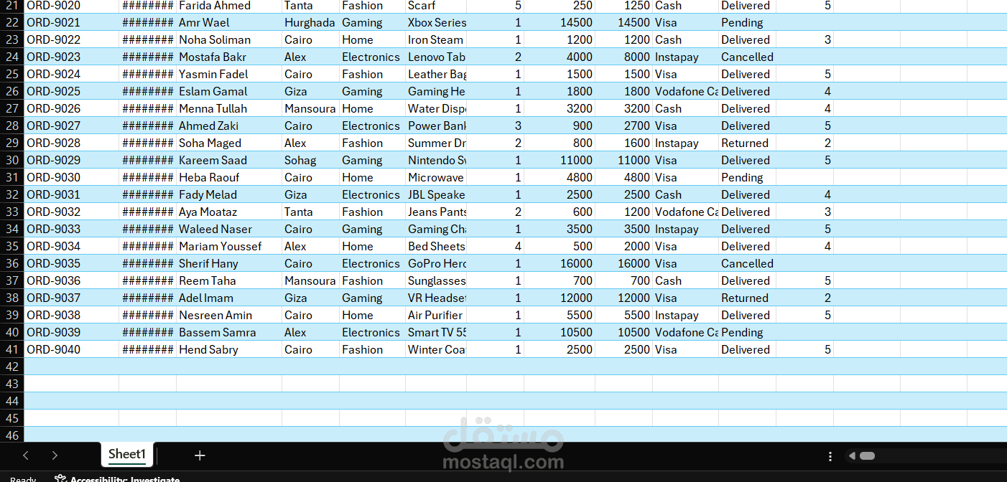Select the customer name Mostafa Bakr
Screen dimensions: 1007x482
click(229, 57)
